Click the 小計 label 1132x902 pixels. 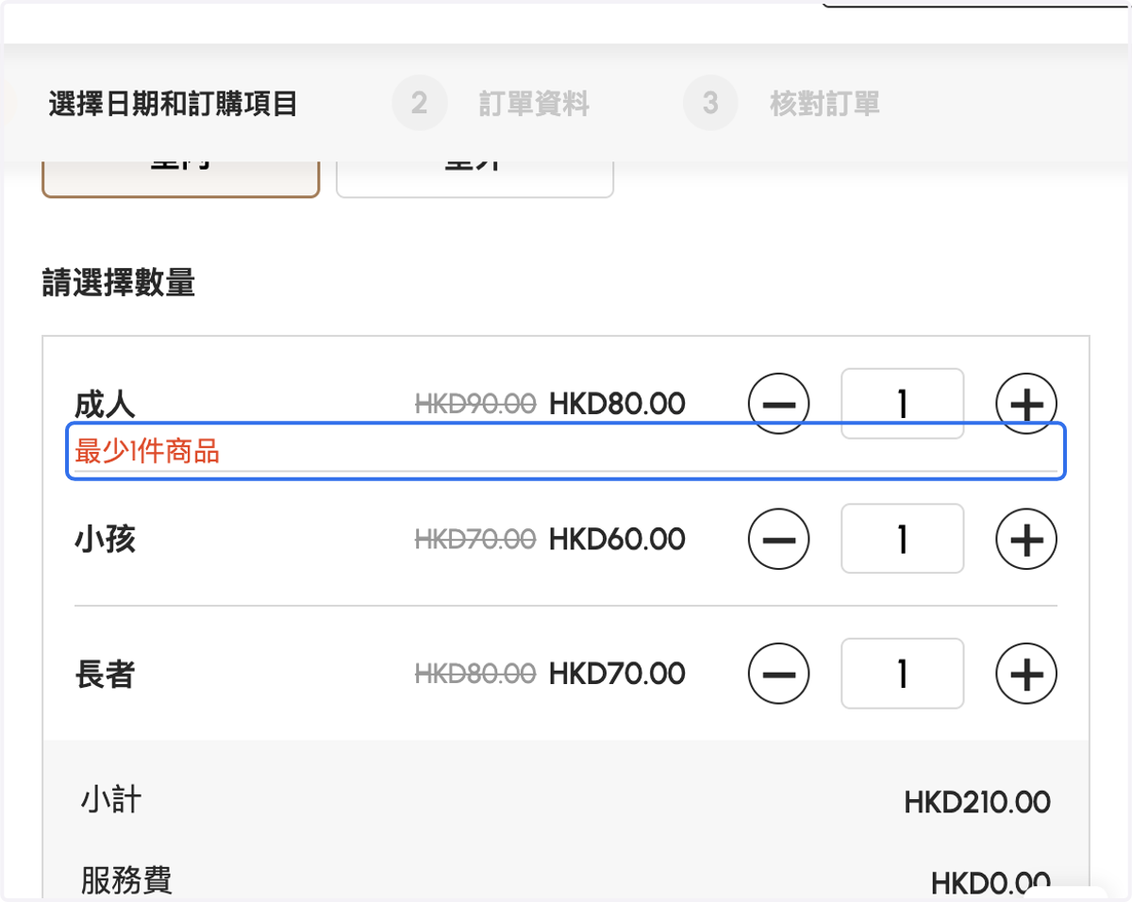tap(111, 801)
